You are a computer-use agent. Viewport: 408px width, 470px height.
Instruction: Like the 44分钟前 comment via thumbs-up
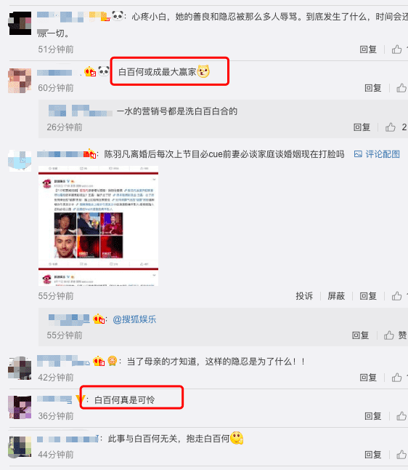pos(401,455)
